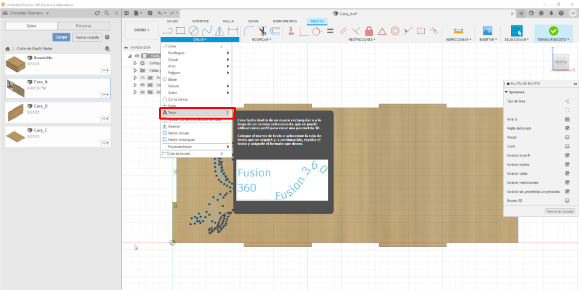Select the Line tool in the toolbar
This screenshot has height=290, width=579.
[169, 31]
